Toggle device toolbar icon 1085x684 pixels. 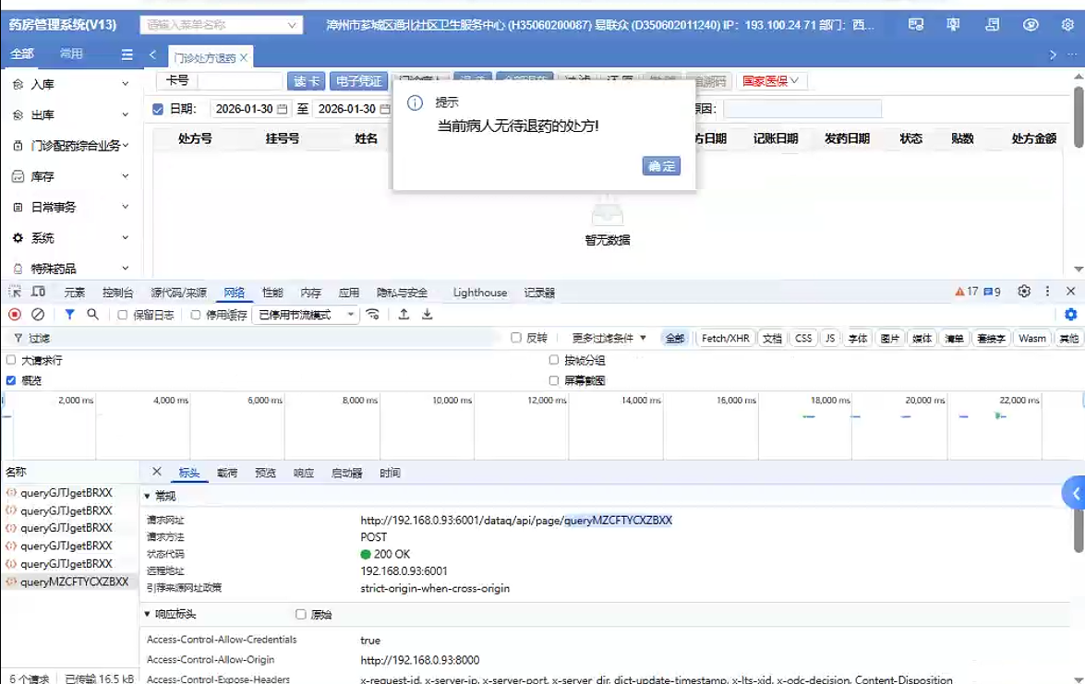coord(39,292)
